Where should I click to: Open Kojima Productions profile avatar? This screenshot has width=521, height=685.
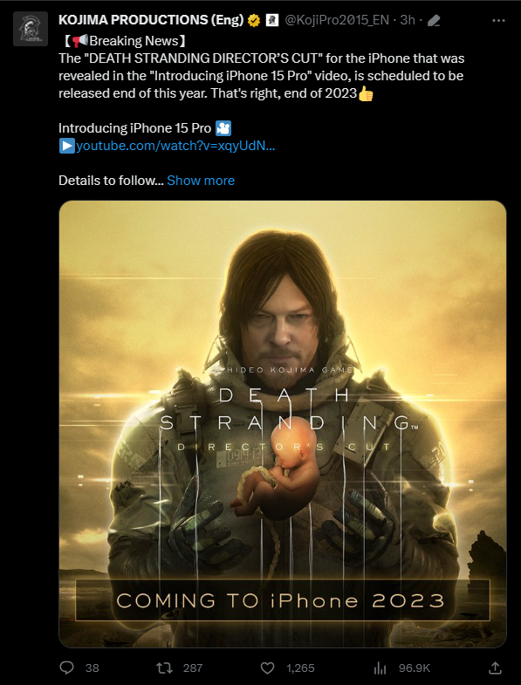click(31, 29)
